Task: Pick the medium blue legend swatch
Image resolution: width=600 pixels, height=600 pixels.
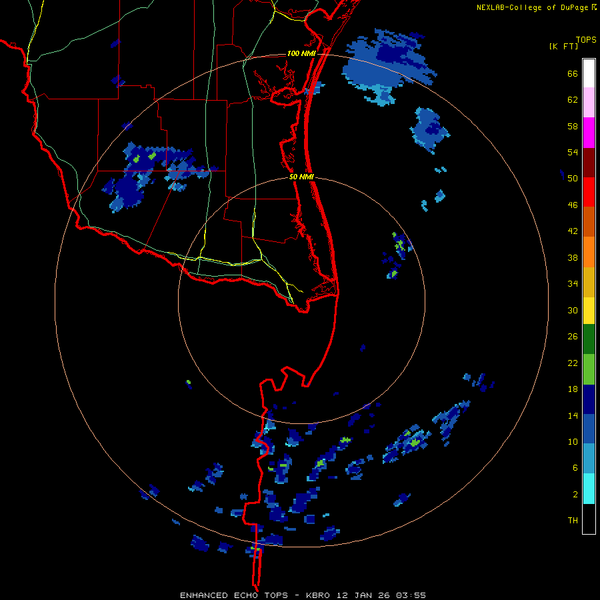Action: (x=589, y=429)
